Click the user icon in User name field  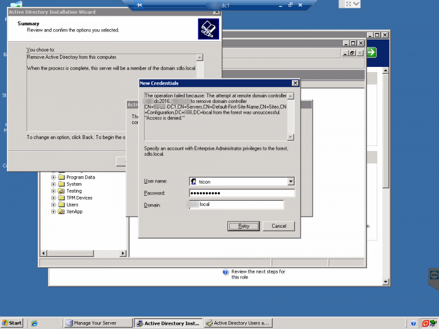click(x=193, y=181)
